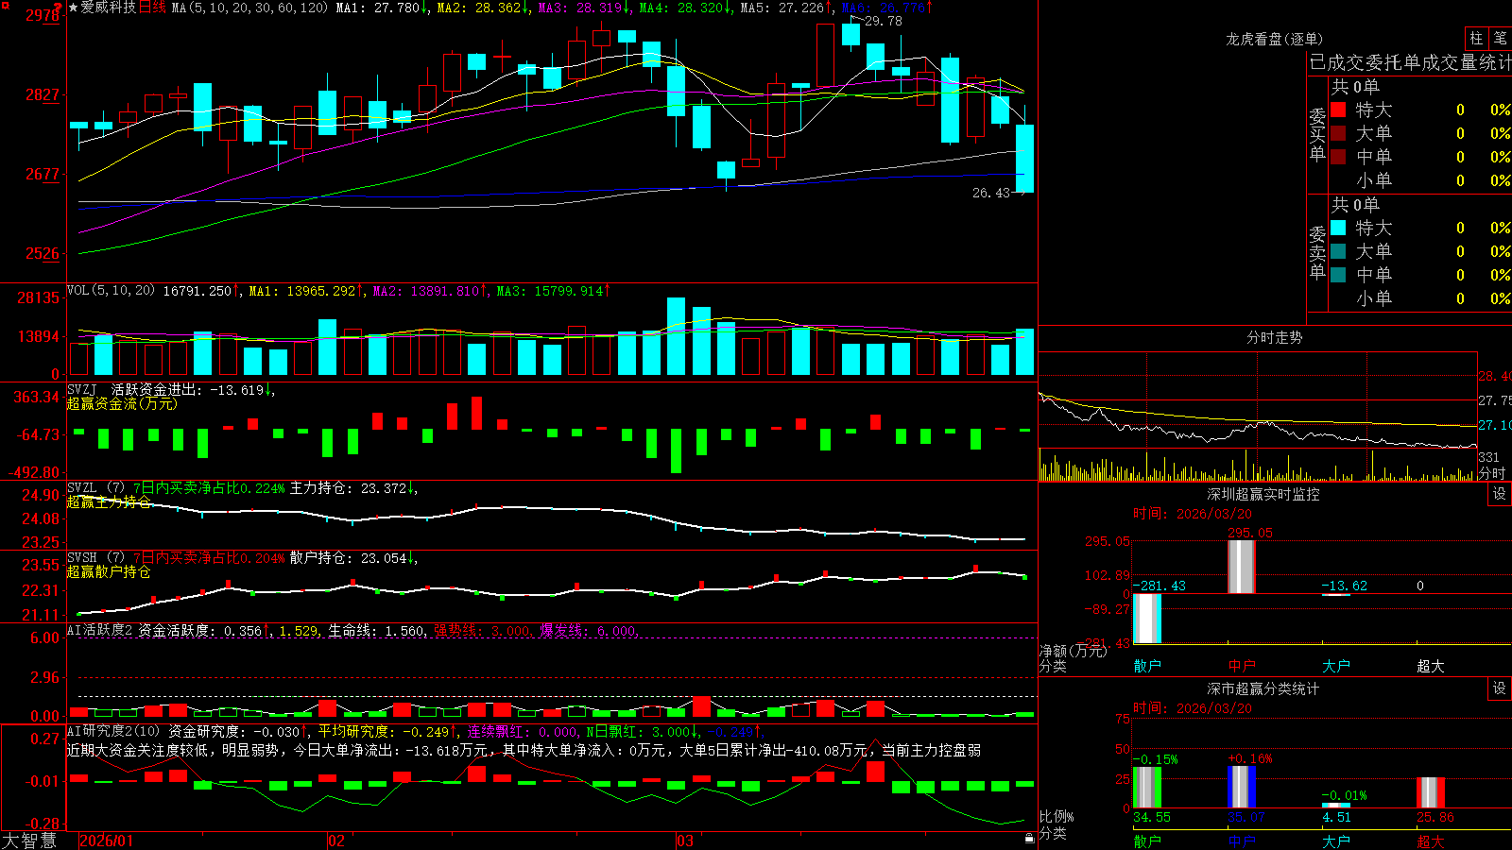Click the small red square icon in the top-left corner
This screenshot has width=1512, height=850.
(5, 6)
